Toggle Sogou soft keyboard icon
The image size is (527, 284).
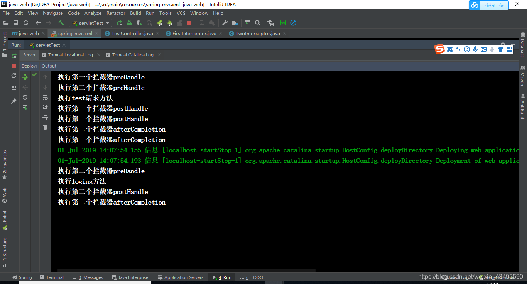[x=484, y=49]
